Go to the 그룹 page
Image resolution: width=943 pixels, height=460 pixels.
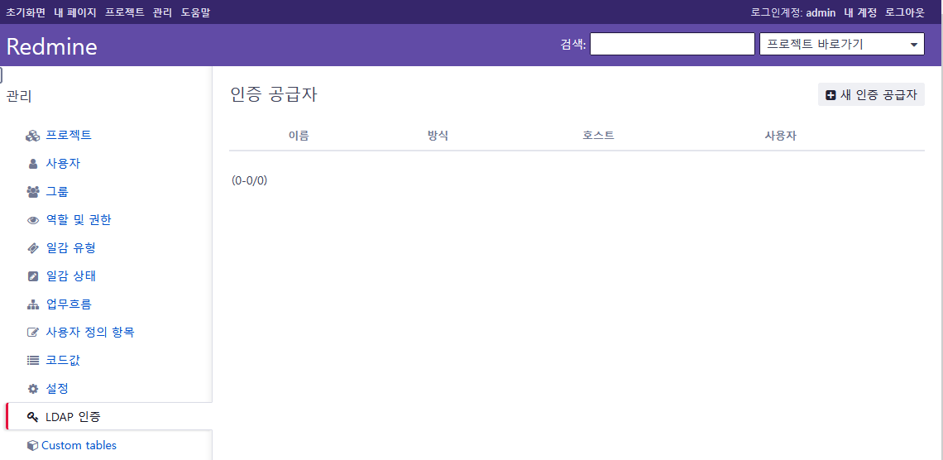click(57, 192)
